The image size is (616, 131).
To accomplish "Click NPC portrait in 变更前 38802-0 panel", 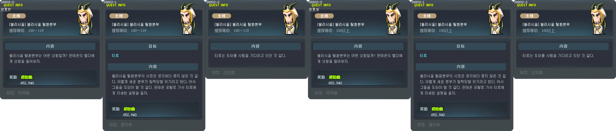I will pos(85,18).
